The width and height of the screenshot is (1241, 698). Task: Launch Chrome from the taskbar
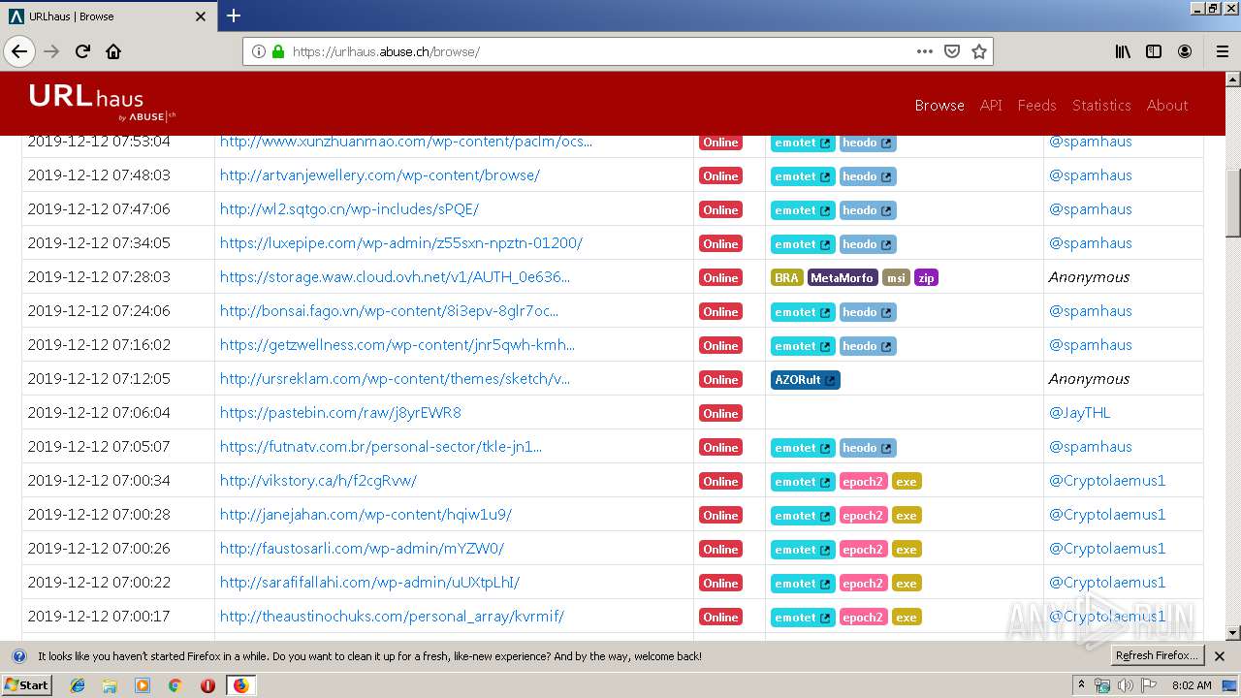point(175,685)
